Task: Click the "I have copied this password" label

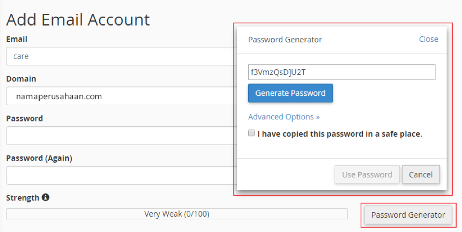Action: point(340,134)
